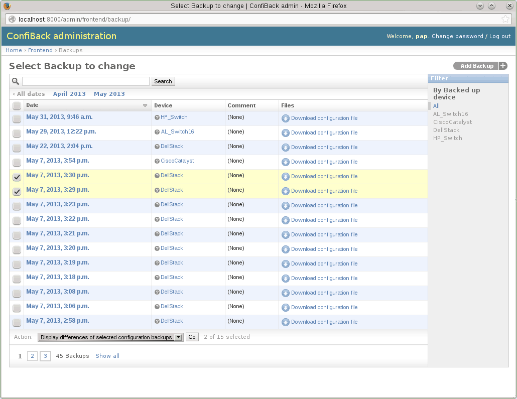This screenshot has width=517, height=399.
Task: Uncheck the May 7, 3:29 p.m. backup
Action: click(x=17, y=191)
